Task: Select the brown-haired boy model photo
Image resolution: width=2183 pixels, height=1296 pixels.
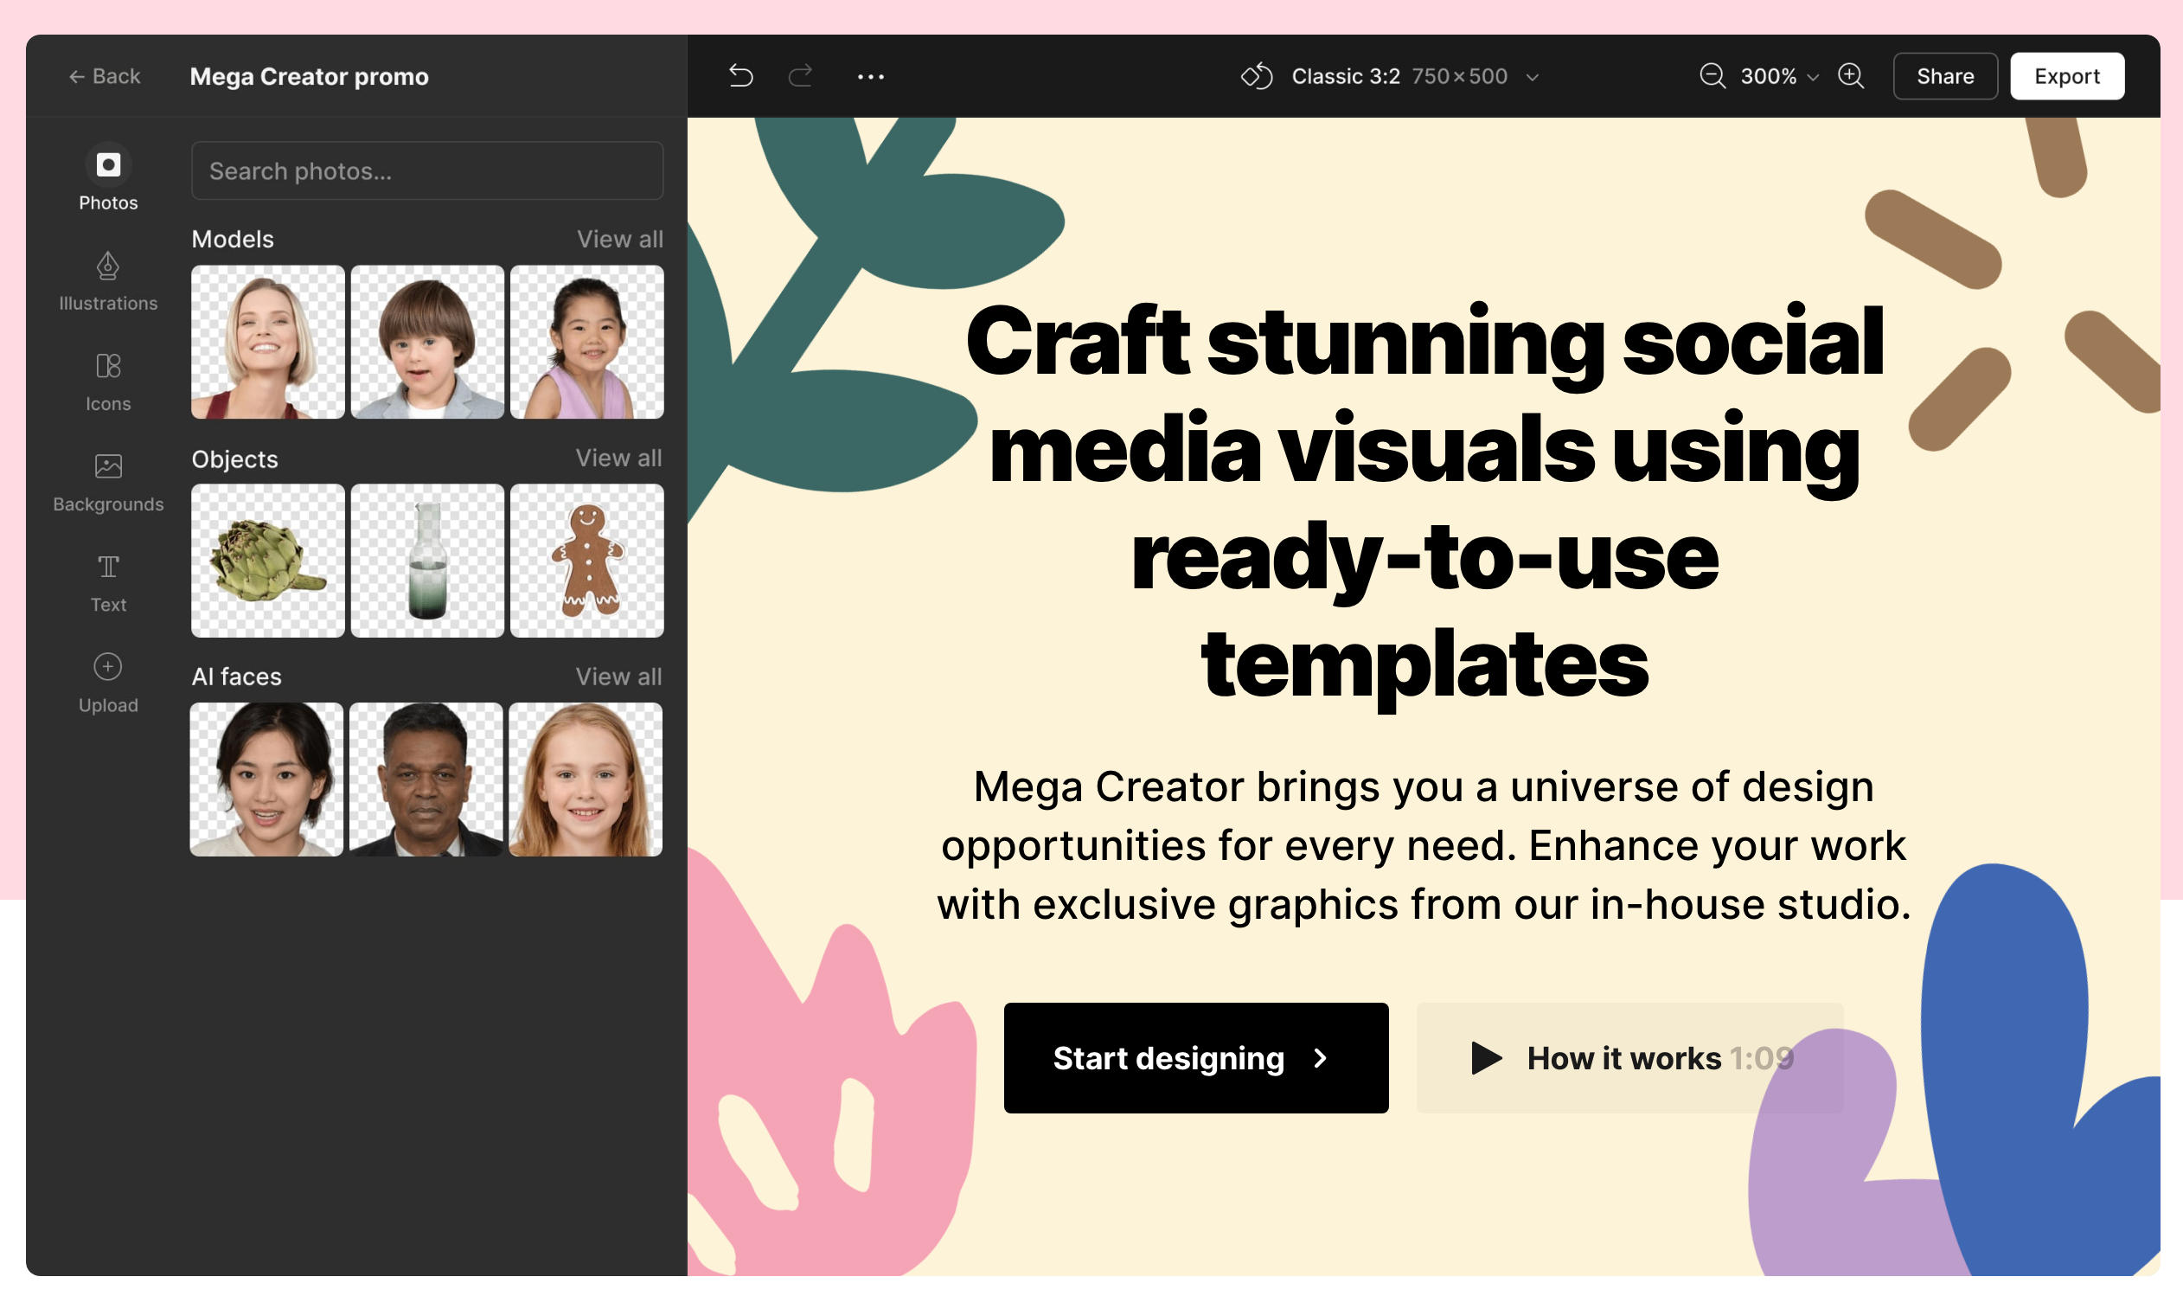Action: pos(426,342)
